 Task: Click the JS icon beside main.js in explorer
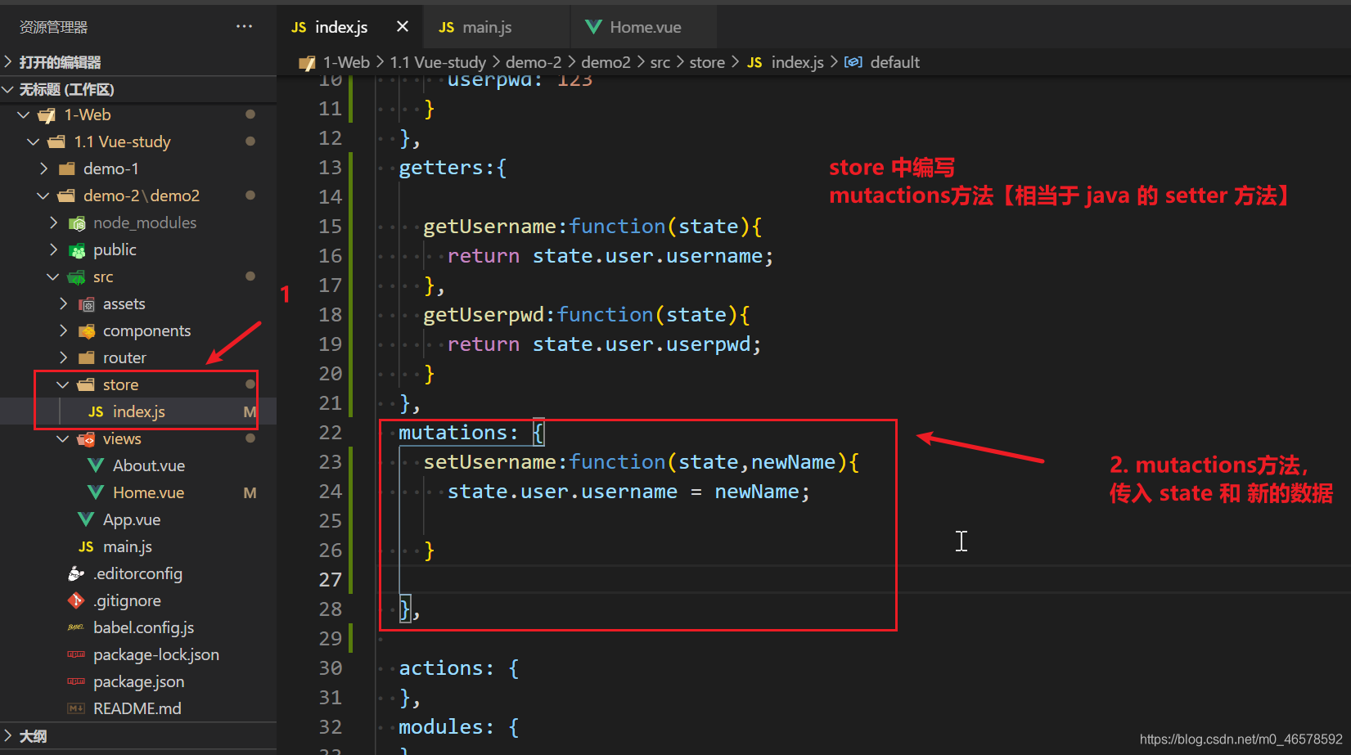click(86, 547)
